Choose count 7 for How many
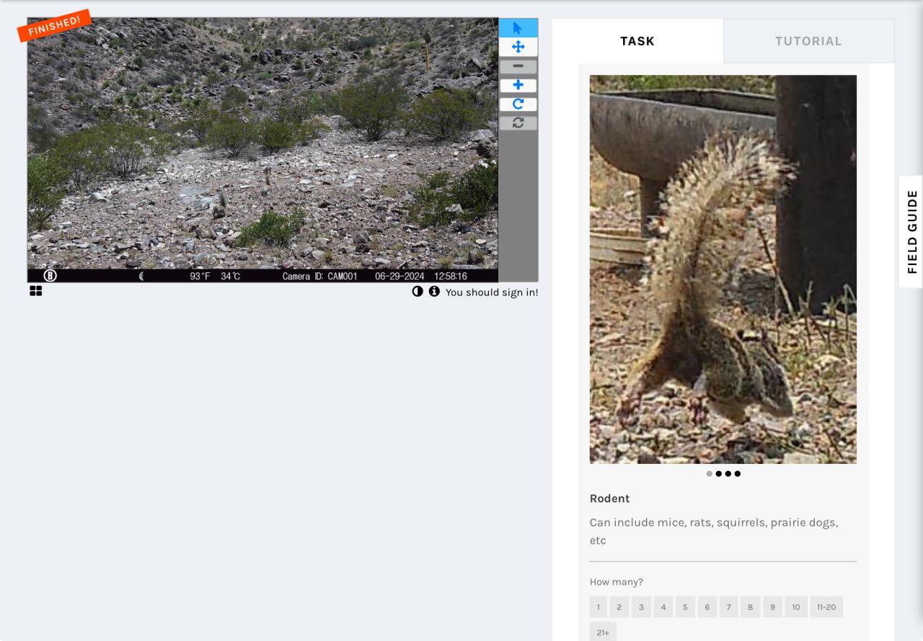 tap(728, 607)
